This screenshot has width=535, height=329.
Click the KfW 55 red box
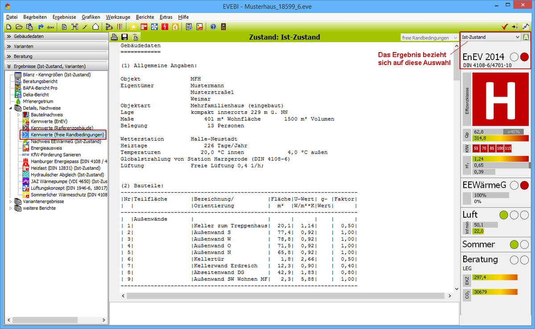(476, 148)
